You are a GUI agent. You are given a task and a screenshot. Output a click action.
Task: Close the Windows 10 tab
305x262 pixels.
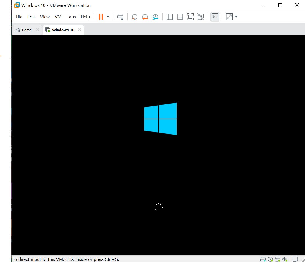[x=80, y=30]
